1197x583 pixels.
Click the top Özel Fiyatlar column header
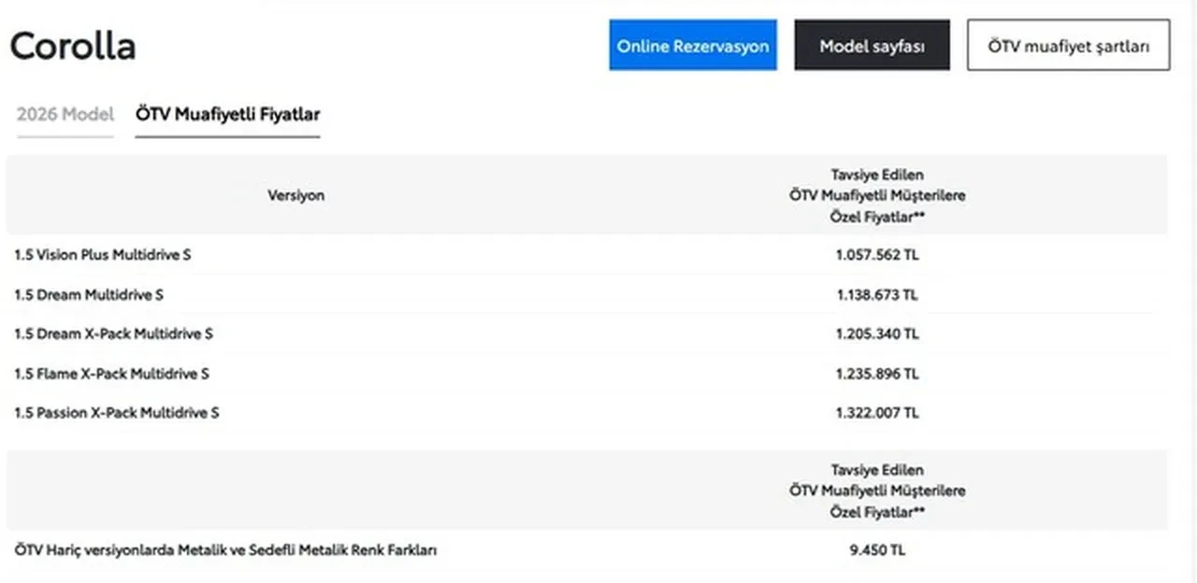coord(877,195)
